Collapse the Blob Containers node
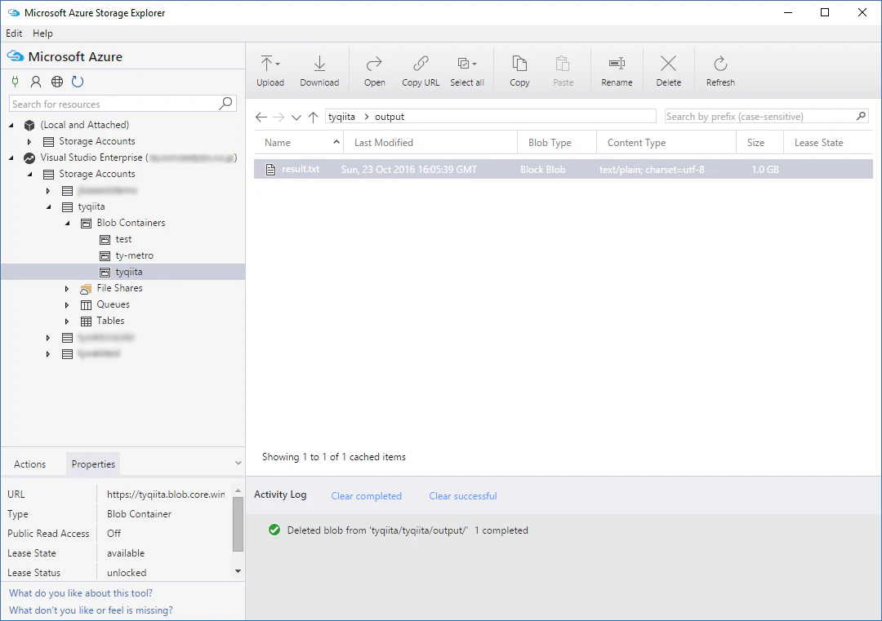Screen dimensions: 882x621 (68, 223)
